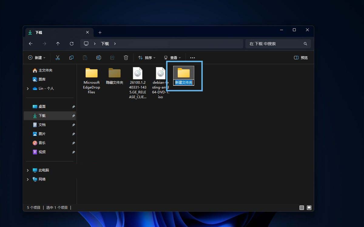Add a new tab with plus button

[100, 32]
